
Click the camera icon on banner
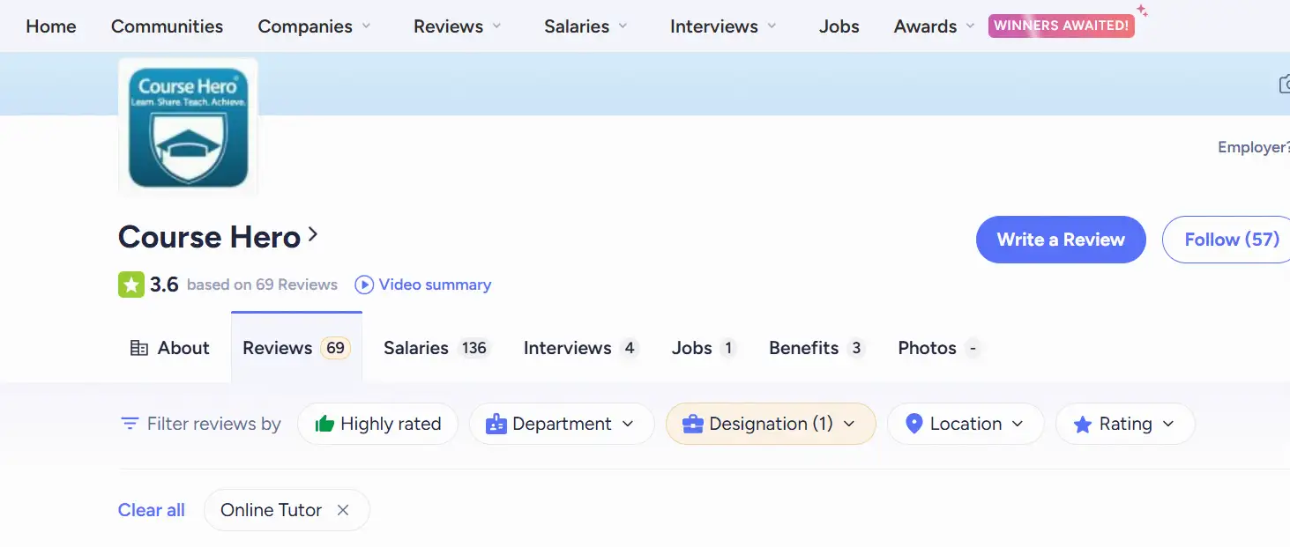pos(1285,84)
